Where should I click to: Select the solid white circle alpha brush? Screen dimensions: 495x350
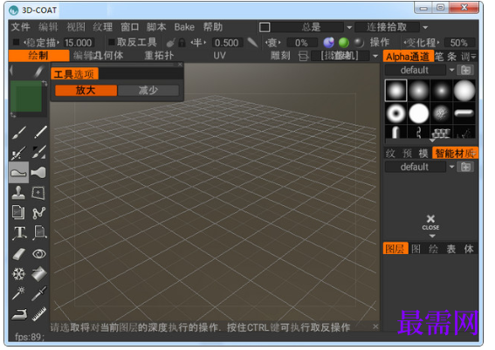tap(418, 113)
